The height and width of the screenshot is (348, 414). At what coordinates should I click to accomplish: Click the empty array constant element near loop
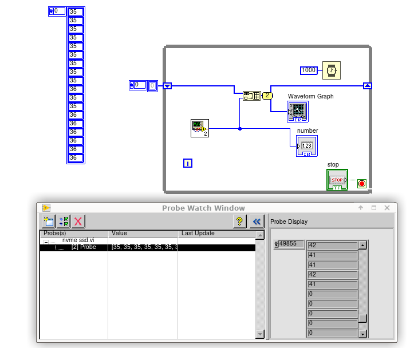tap(152, 86)
